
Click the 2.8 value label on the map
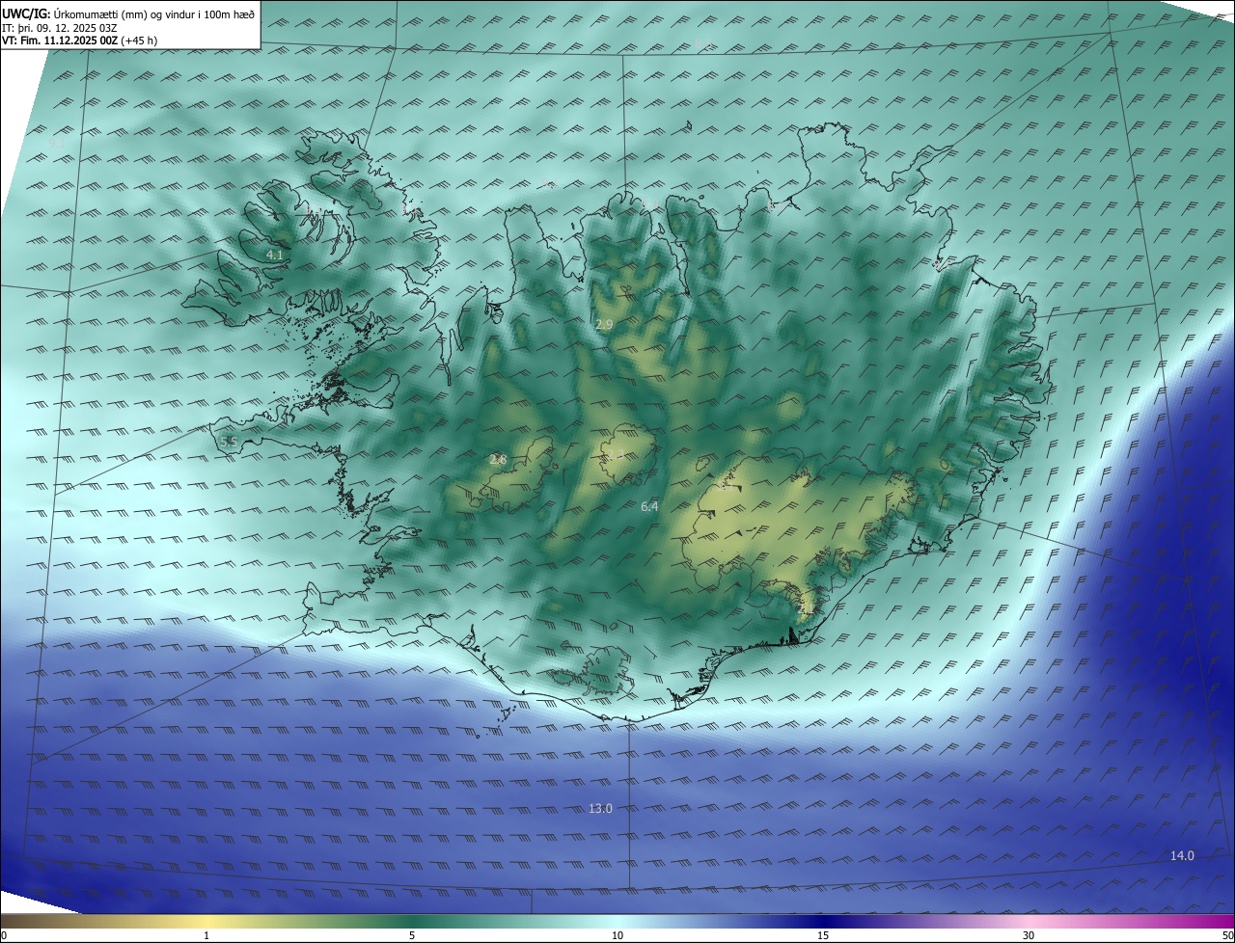[498, 460]
